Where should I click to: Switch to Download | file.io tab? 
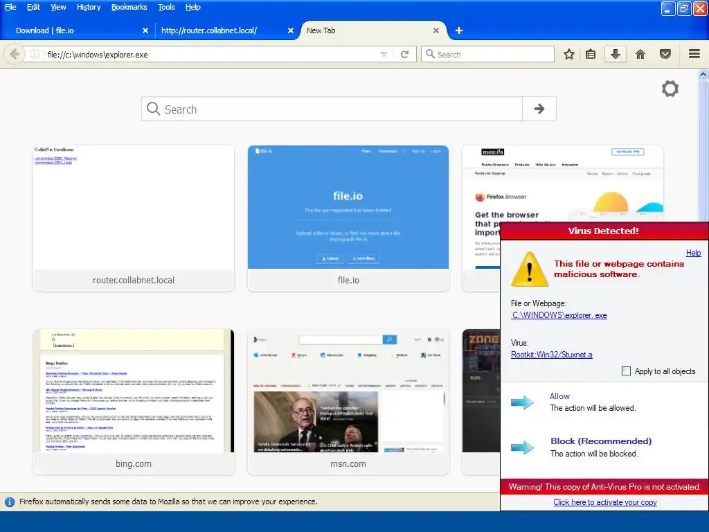77,30
